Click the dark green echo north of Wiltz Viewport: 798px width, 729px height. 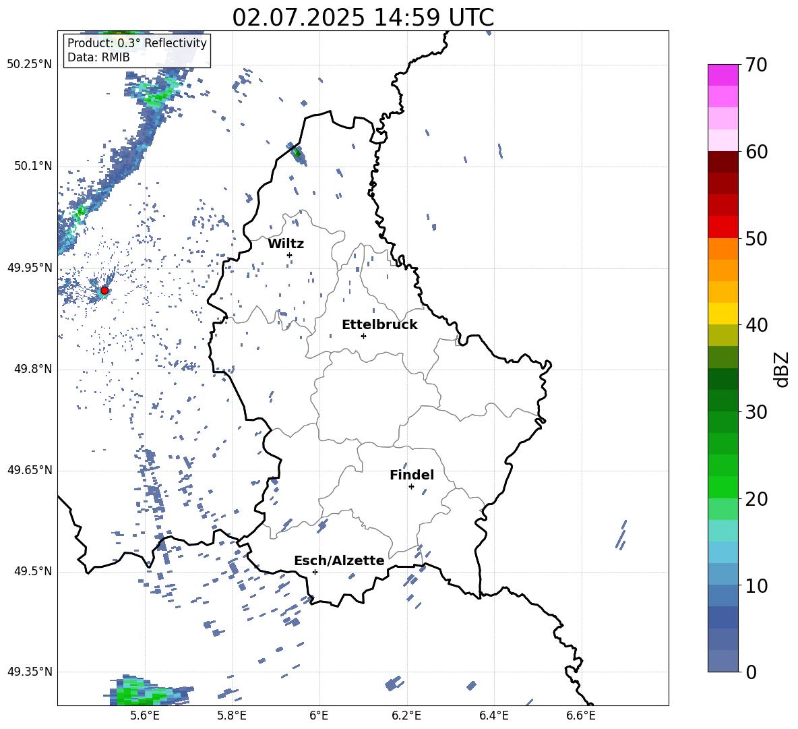[297, 152]
